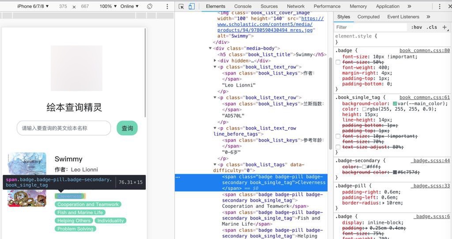Image resolution: width=452 pixels, height=239 pixels.
Task: Click the Helping Others tag
Action: 74,220
